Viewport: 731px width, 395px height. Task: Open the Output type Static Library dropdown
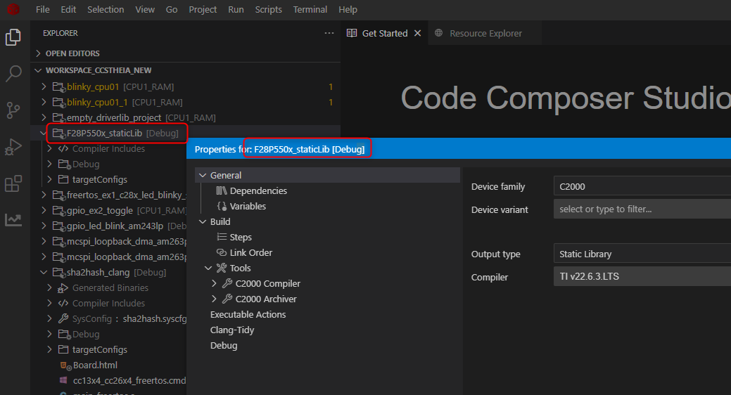(642, 254)
